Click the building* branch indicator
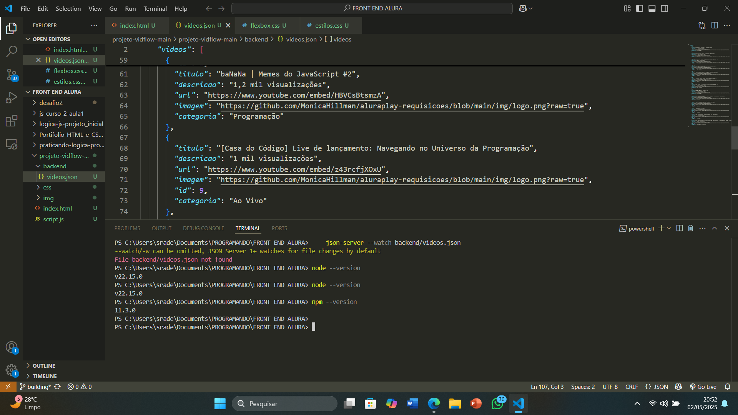 click(x=35, y=387)
